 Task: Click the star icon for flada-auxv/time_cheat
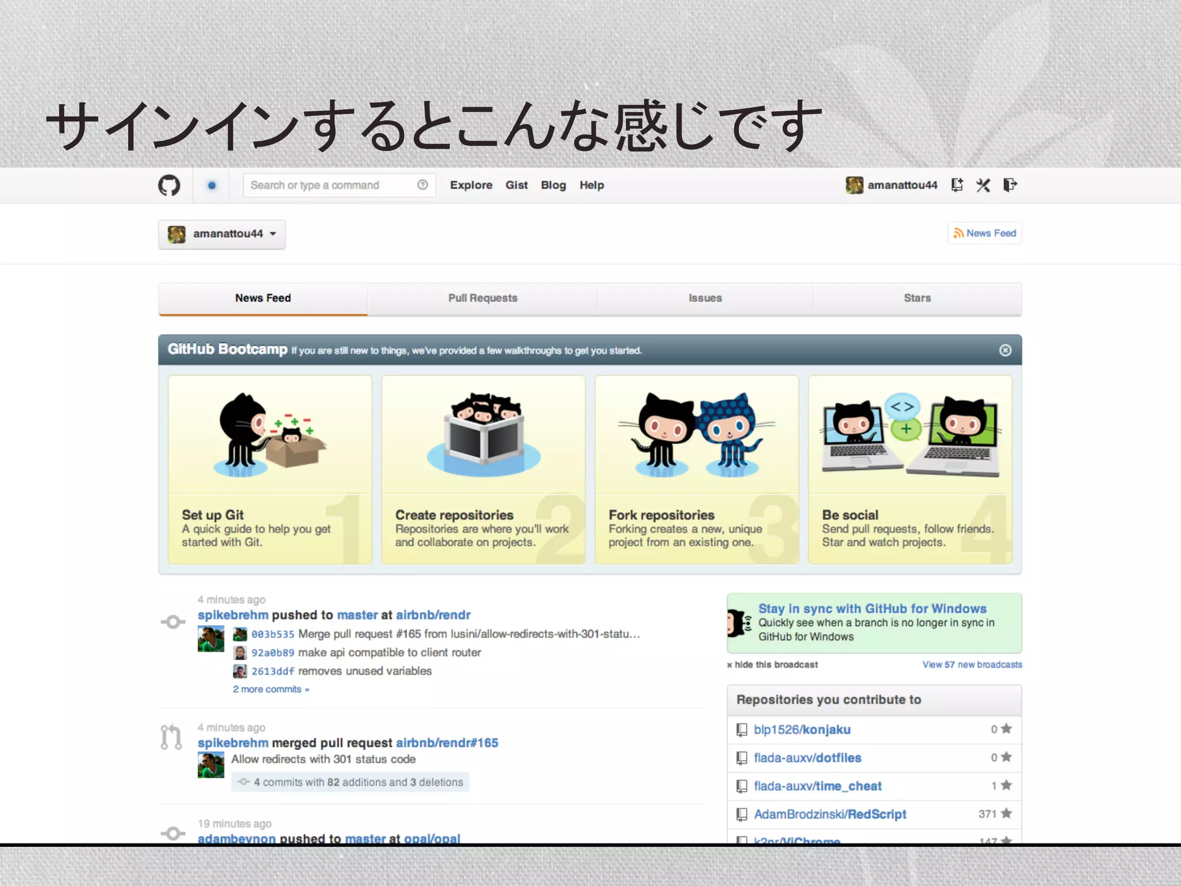click(1006, 785)
